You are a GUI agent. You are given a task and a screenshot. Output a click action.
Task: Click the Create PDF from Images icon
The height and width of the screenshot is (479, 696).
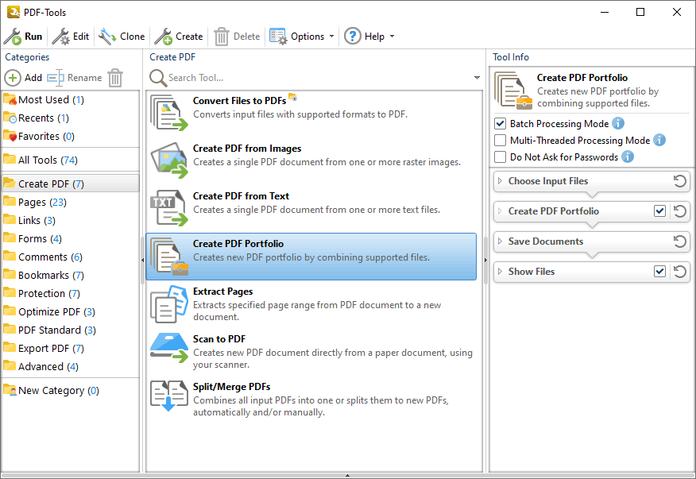point(168,160)
